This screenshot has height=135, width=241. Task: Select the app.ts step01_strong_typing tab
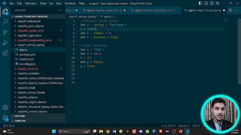[204, 10]
